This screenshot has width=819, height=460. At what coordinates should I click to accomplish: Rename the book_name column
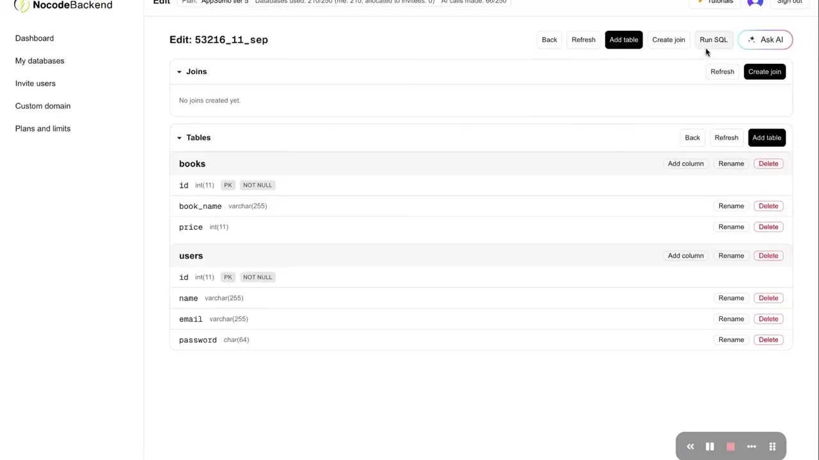[731, 206]
